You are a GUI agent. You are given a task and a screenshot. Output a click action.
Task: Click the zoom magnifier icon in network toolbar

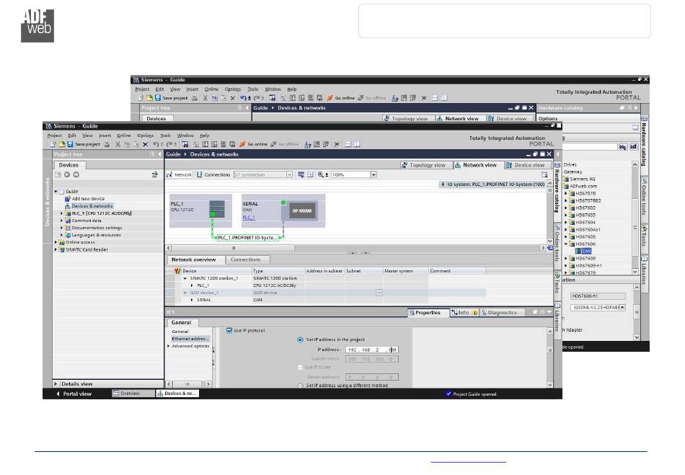321,174
